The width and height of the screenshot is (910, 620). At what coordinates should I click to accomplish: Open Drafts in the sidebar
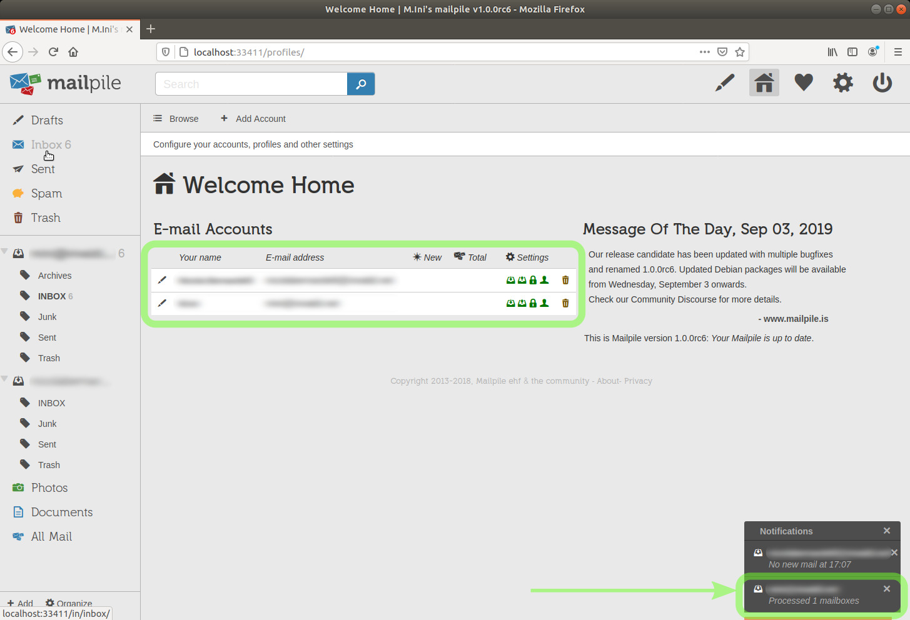[47, 120]
